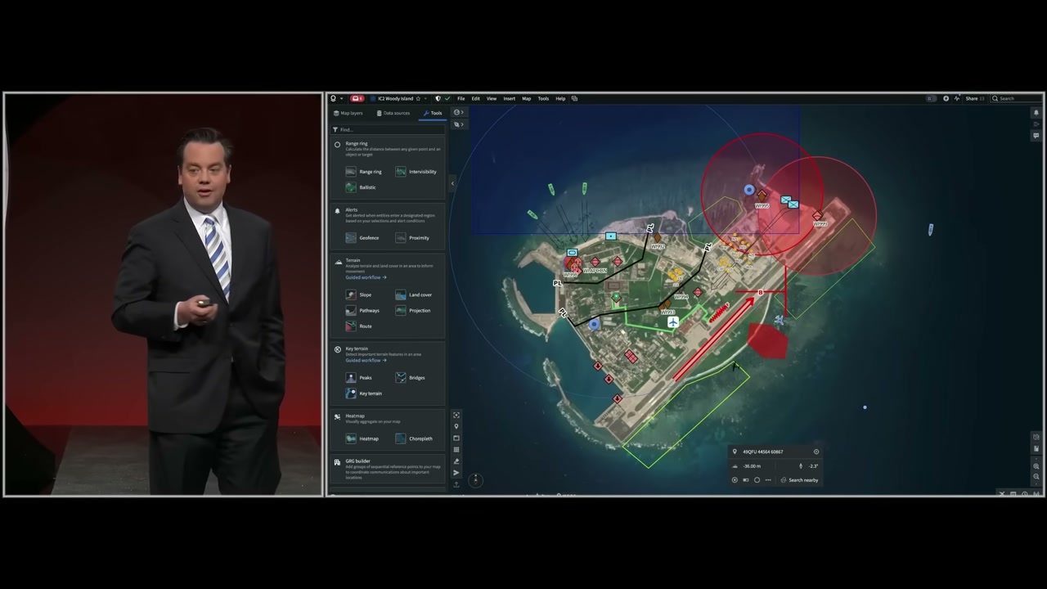Open the Map menu
The image size is (1047, 589).
[x=526, y=98]
